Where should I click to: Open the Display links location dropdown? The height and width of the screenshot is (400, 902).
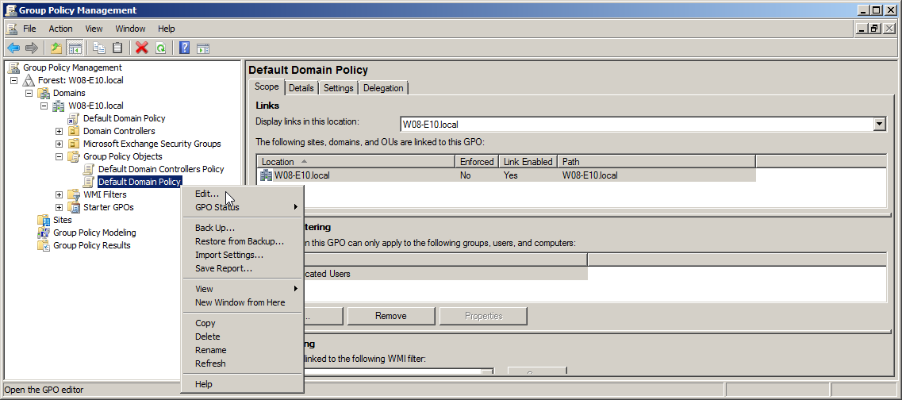tap(879, 125)
